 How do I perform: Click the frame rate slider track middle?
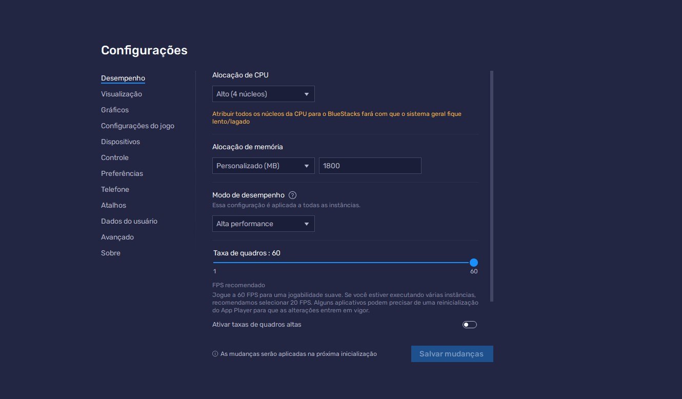pyautogui.click(x=344, y=263)
